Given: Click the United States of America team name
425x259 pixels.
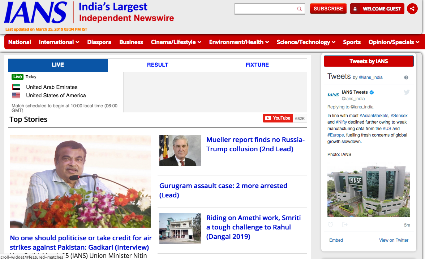Looking at the screenshot, I should (56, 95).
